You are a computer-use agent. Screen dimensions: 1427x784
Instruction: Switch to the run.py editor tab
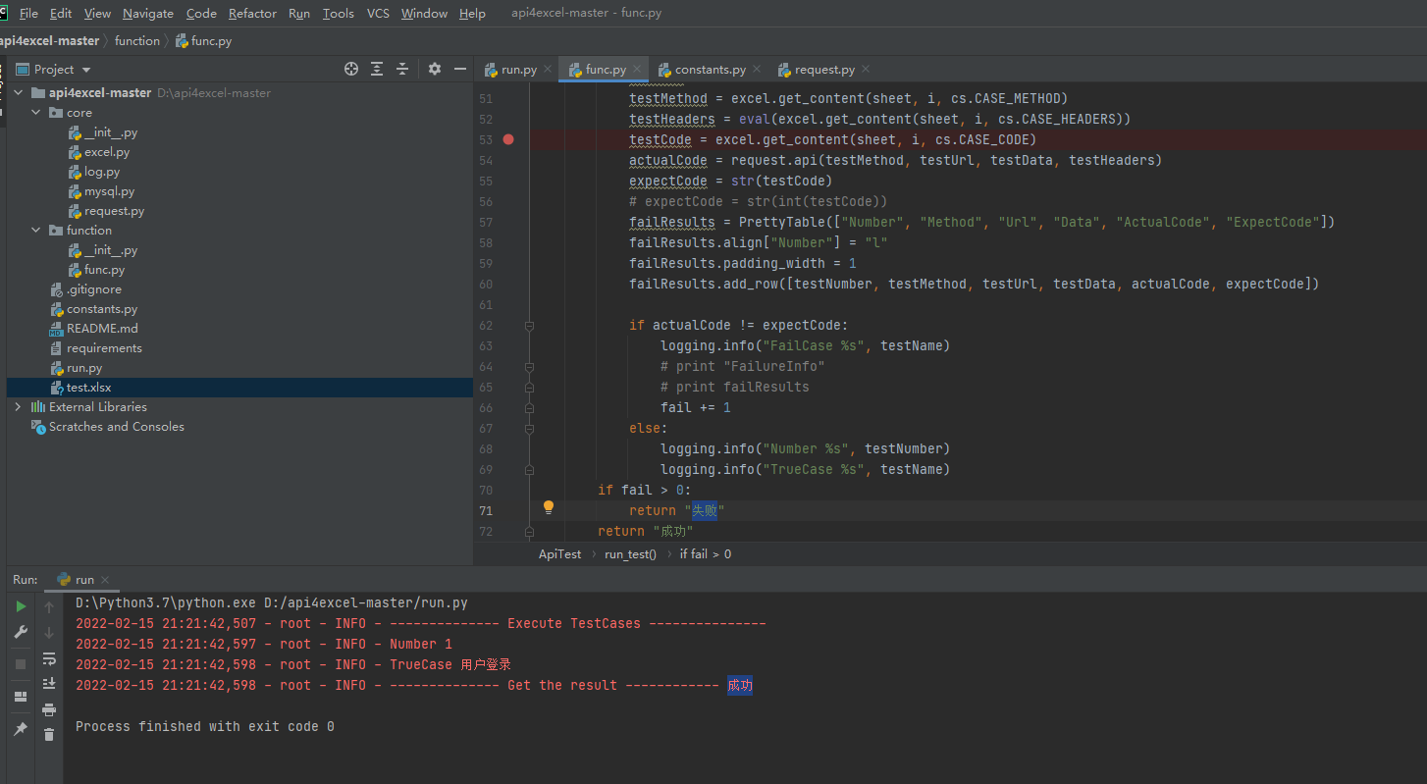518,70
